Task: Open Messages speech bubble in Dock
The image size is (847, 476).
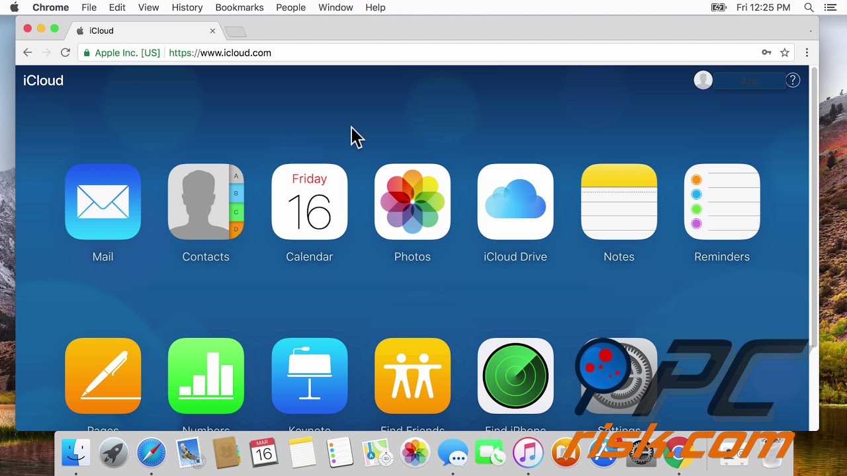Action: pyautogui.click(x=453, y=454)
